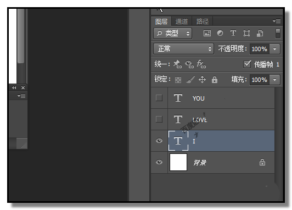Toggle layer filtering on/off switch
Viewport: 292px width, 210px height.
click(x=278, y=34)
